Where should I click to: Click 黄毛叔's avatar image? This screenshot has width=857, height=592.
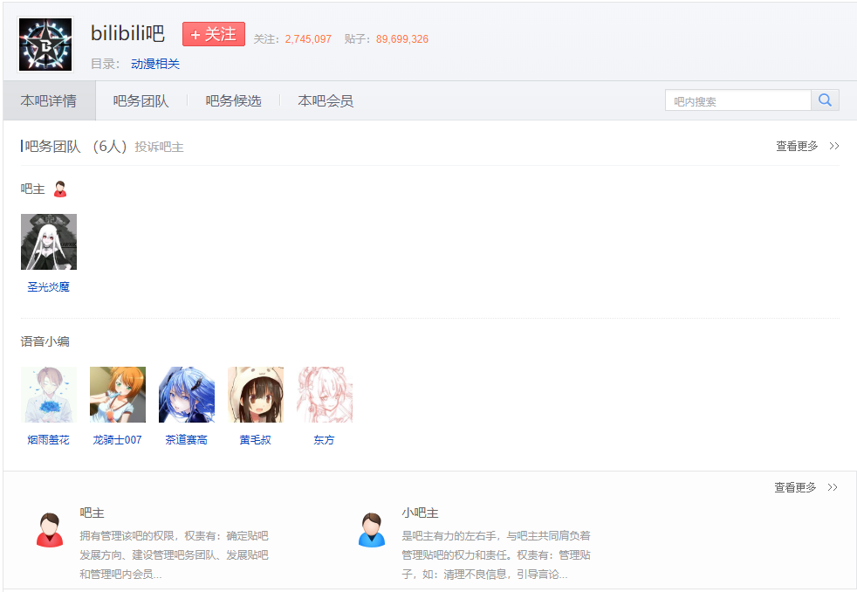(256, 395)
